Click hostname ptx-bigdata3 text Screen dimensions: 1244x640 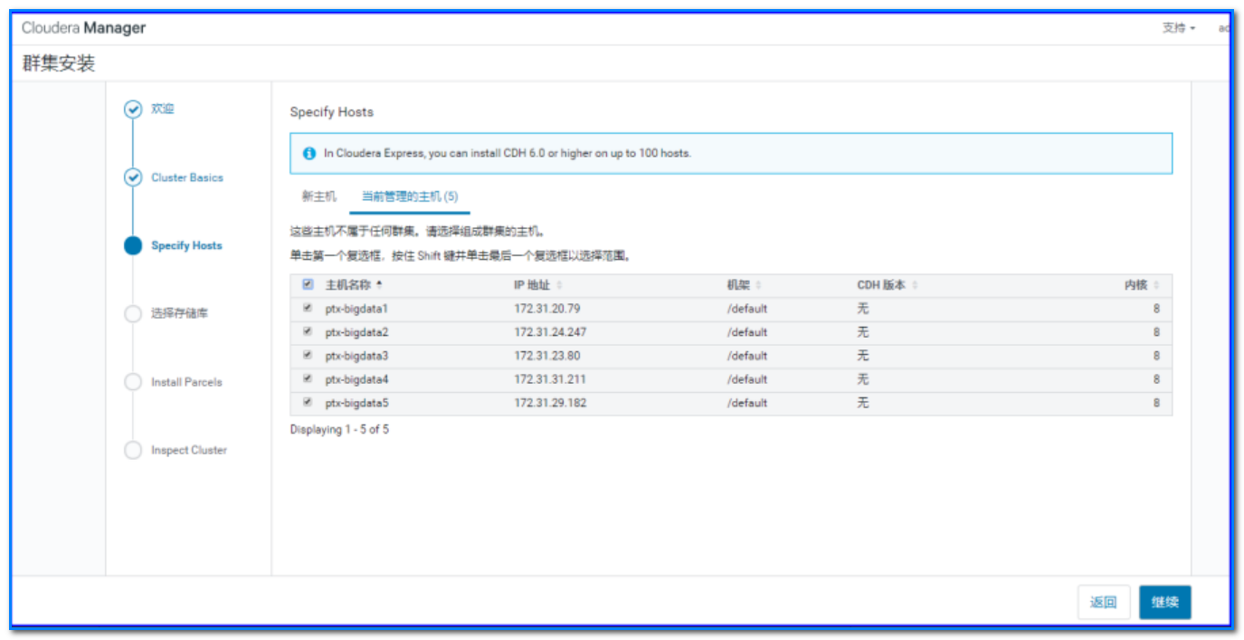click(356, 356)
